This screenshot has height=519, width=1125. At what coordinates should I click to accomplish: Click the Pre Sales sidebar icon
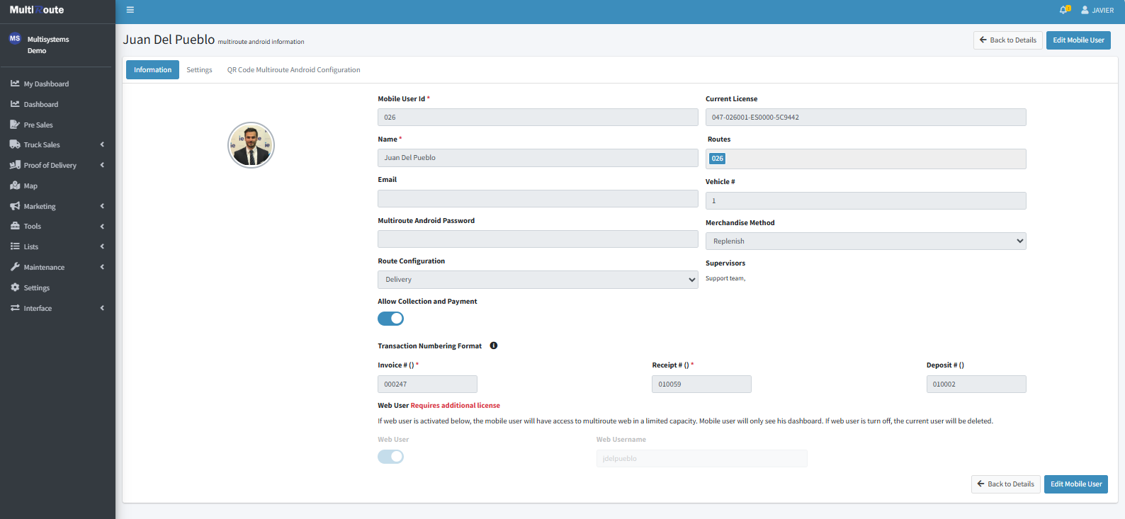click(15, 125)
